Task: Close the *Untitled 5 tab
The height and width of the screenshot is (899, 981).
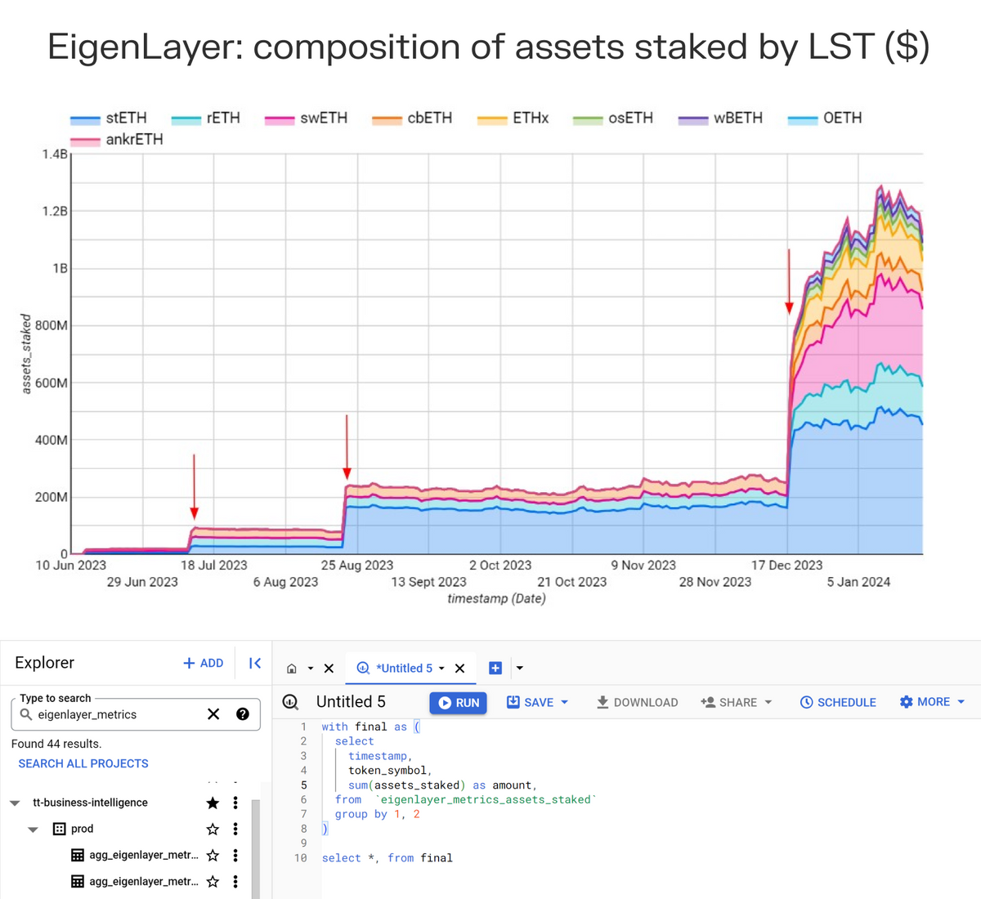Action: [459, 669]
